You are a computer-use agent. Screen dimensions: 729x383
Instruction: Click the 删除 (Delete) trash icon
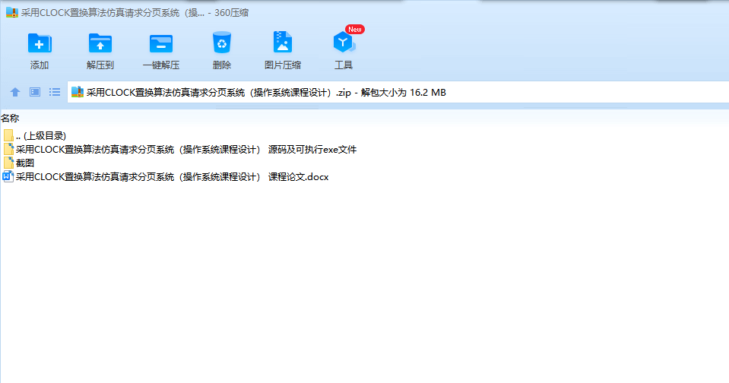tap(222, 43)
